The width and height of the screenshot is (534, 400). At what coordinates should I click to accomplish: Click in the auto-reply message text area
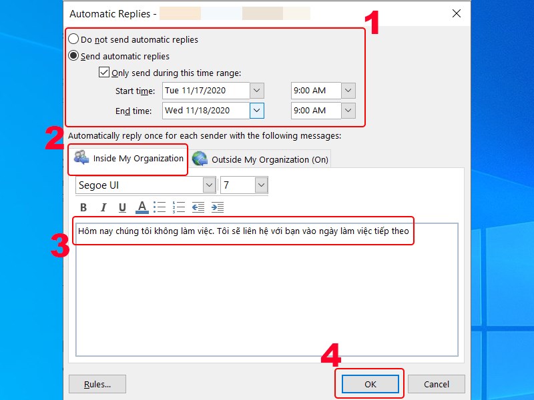pos(266,289)
